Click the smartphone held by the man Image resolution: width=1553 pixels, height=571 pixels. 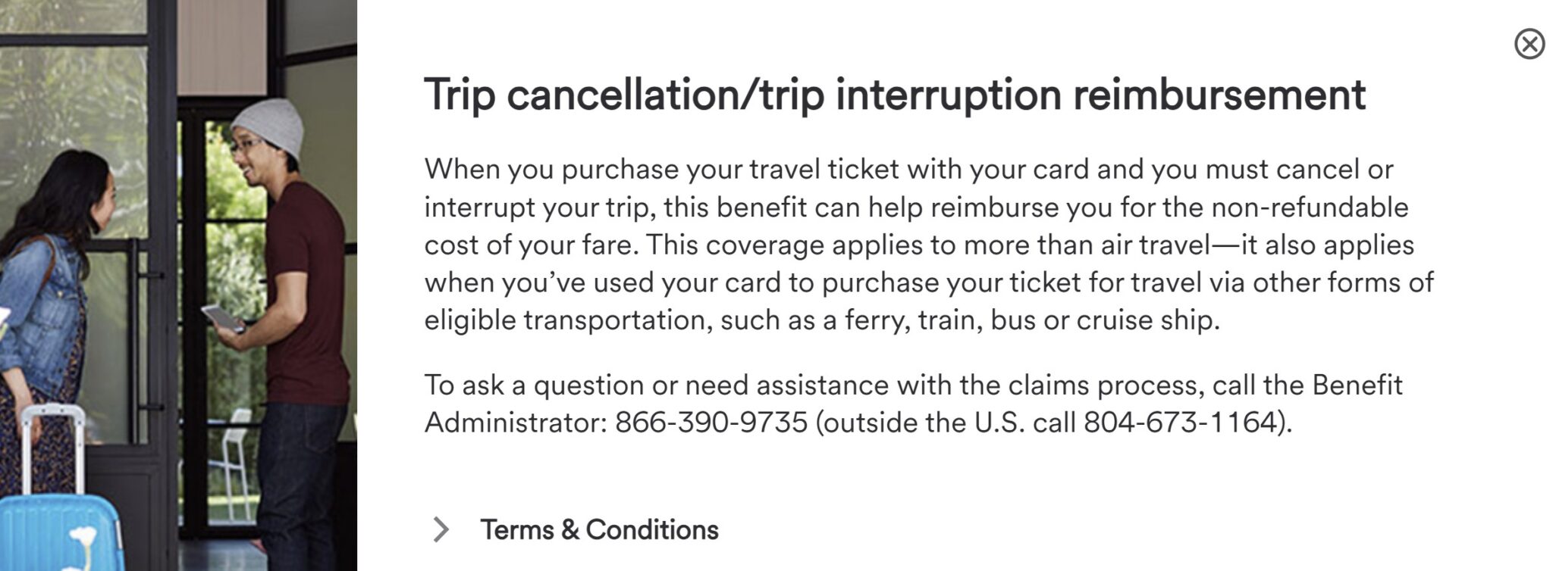pyautogui.click(x=221, y=317)
